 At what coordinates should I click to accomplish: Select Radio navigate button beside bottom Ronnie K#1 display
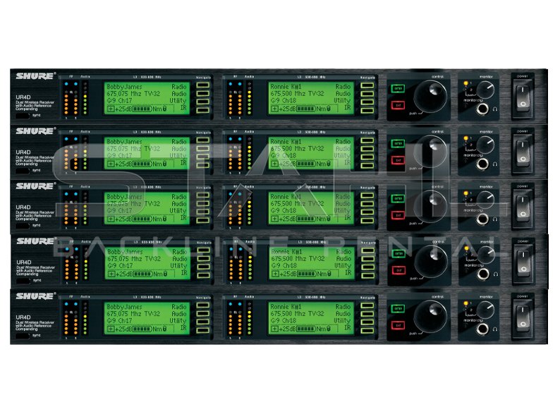[x=367, y=305]
